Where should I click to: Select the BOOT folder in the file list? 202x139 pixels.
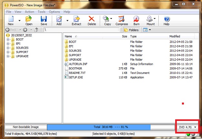[72, 42]
